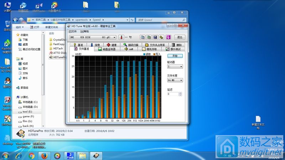Click the forward arrow in Explorer window
This screenshot has width=285, height=160.
[21, 20]
